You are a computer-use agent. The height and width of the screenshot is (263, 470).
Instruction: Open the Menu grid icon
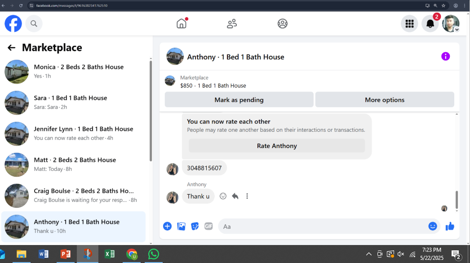click(x=409, y=23)
